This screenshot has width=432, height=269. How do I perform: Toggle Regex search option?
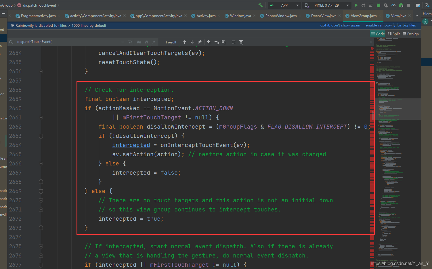154,42
